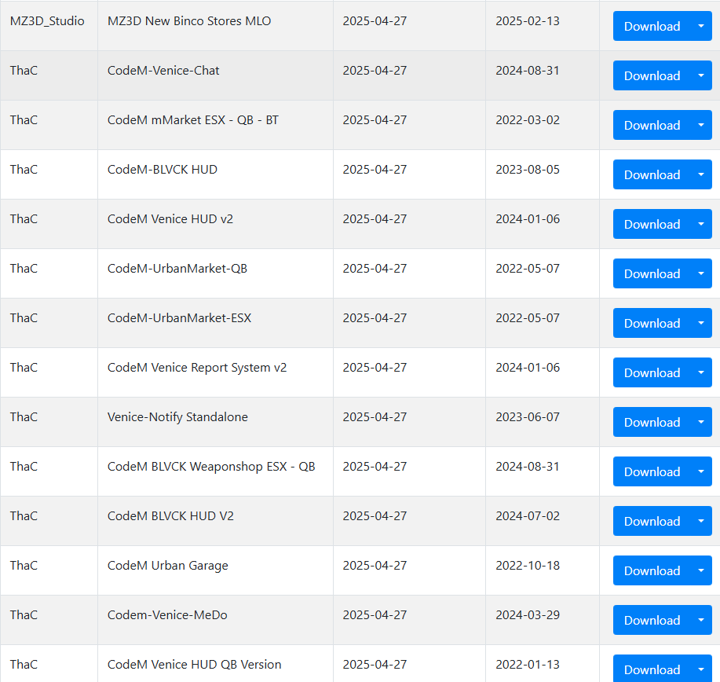The image size is (720, 682).
Task: Download CodeM Venice HUD QB Version
Action: click(x=652, y=669)
